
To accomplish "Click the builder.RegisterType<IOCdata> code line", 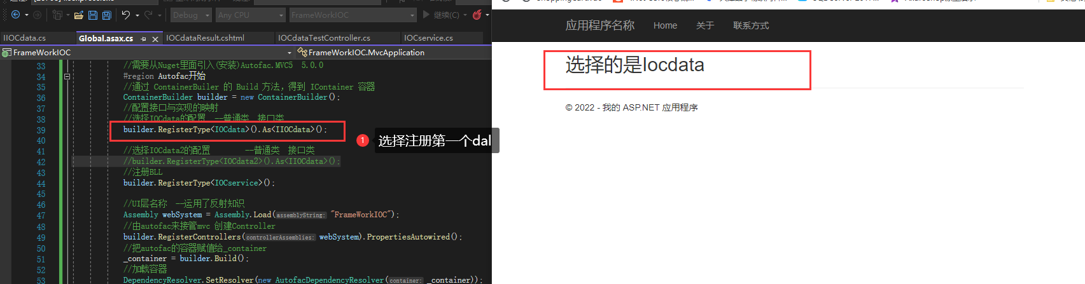I will click(x=225, y=130).
